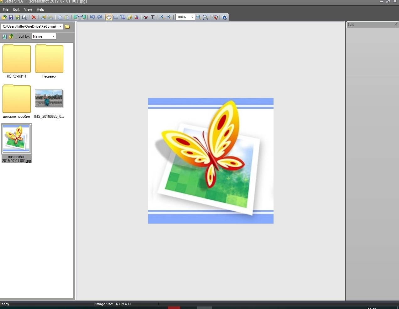Screen dimensions: 399x309
Task: Click the Print toolbar icon
Action: click(44, 17)
